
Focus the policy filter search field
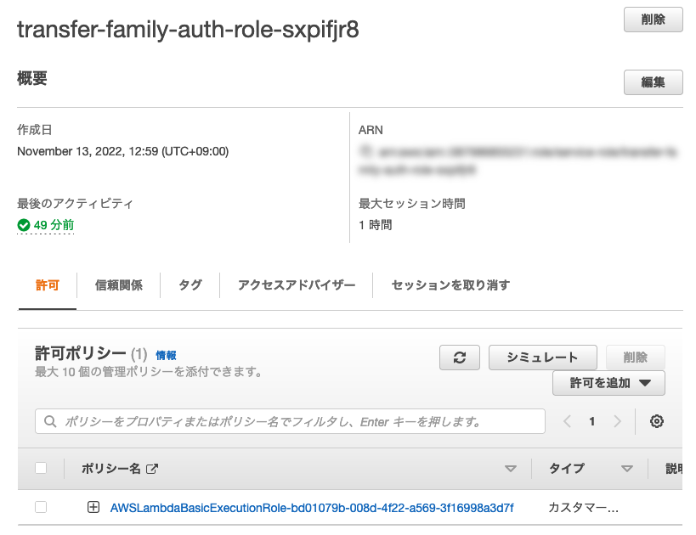[290, 421]
